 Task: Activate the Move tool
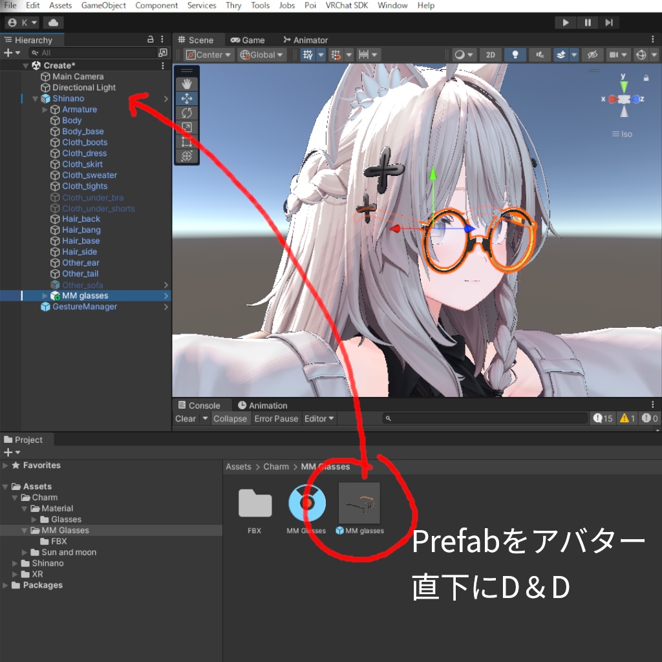(186, 98)
